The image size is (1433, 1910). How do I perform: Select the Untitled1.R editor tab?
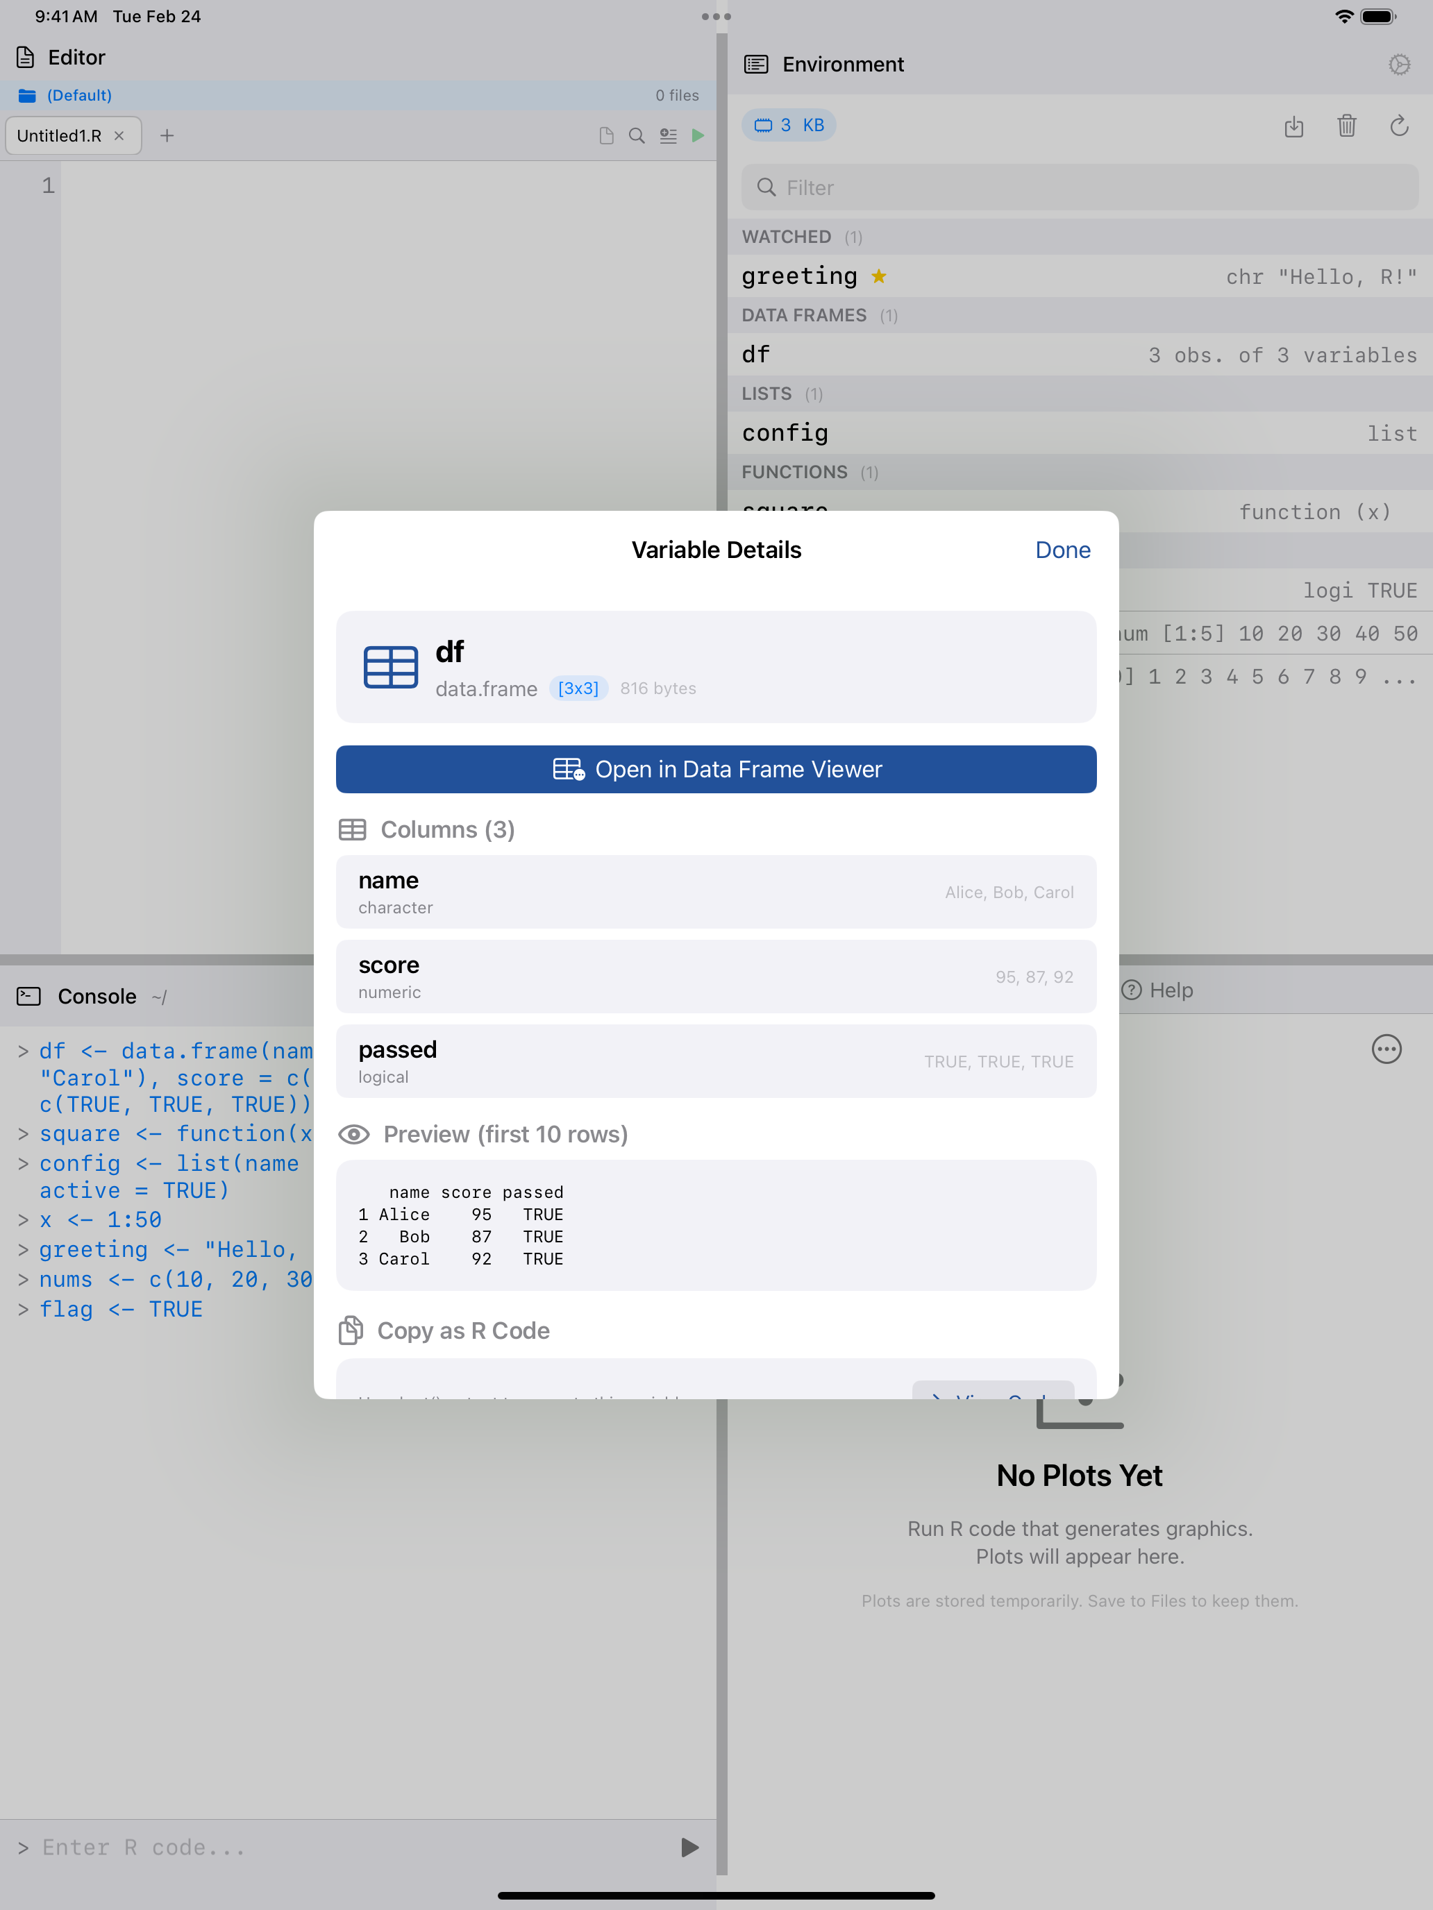pos(60,135)
